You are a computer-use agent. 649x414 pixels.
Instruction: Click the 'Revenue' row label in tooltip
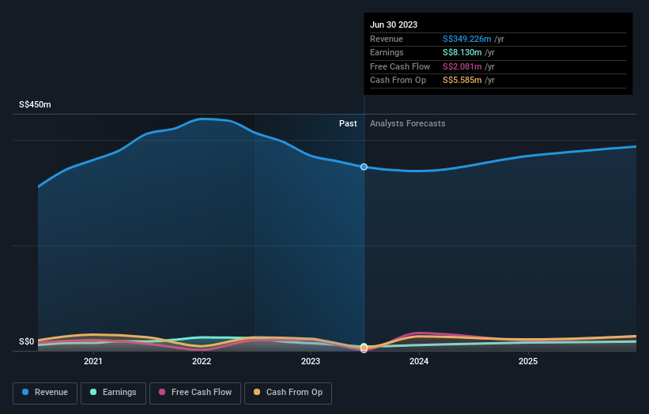point(387,39)
